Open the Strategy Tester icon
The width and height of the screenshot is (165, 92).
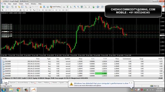click(26, 7)
